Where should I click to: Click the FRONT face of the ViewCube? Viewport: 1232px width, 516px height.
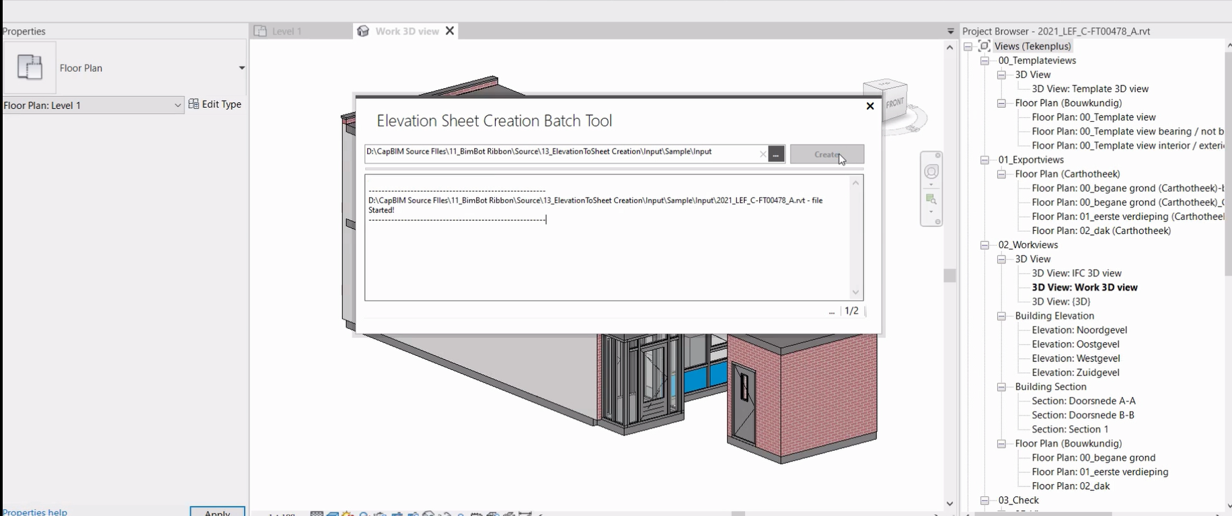point(894,103)
